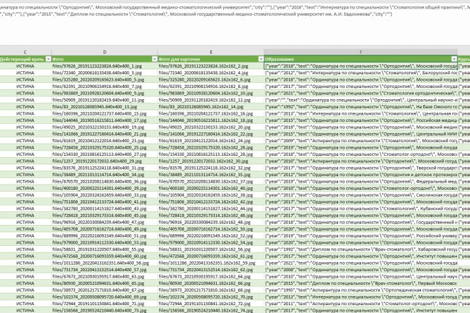Viewport: 470px width, 313px height.
Task: Select cell files/58831_20191031220507.162x162_56.jpg
Action: (211, 250)
